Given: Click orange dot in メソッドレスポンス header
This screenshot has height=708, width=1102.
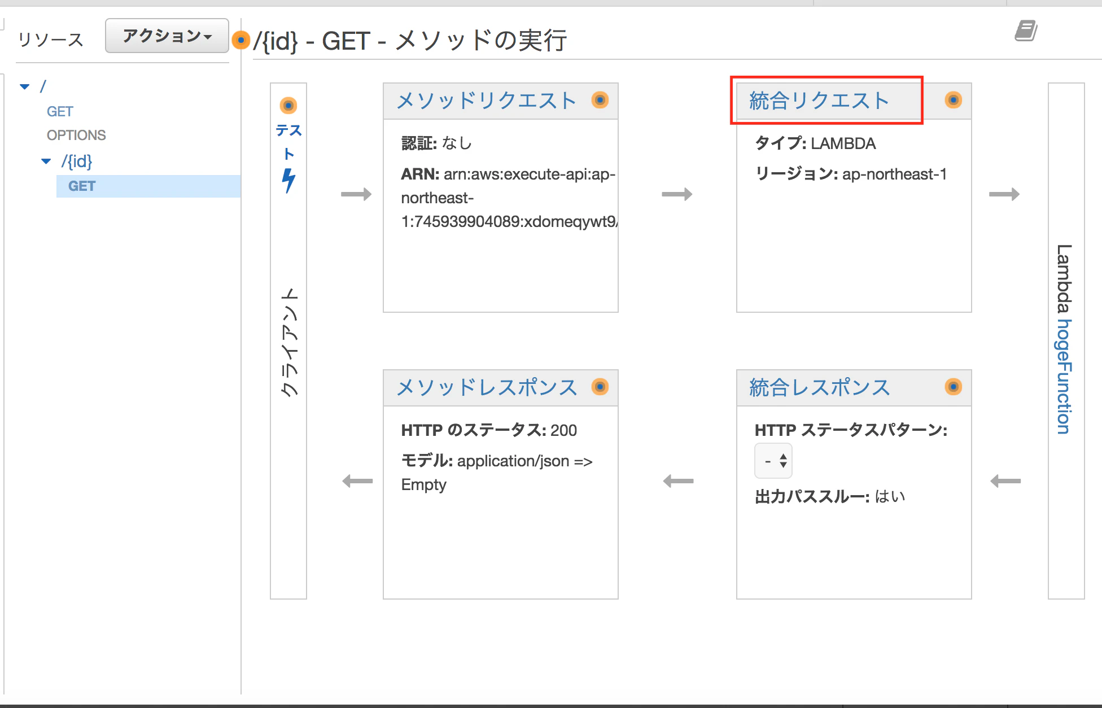Looking at the screenshot, I should point(600,387).
